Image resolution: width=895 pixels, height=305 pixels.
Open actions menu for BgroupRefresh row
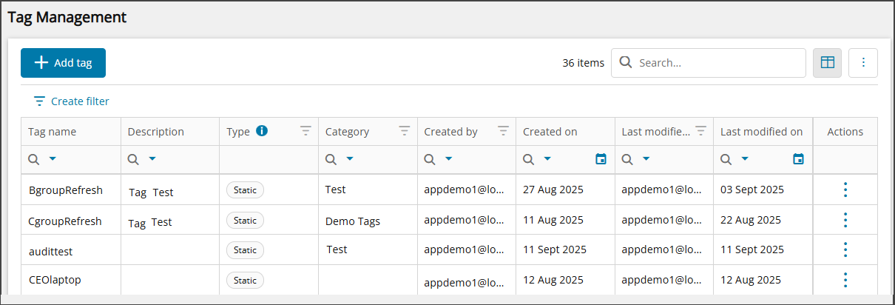tap(845, 190)
